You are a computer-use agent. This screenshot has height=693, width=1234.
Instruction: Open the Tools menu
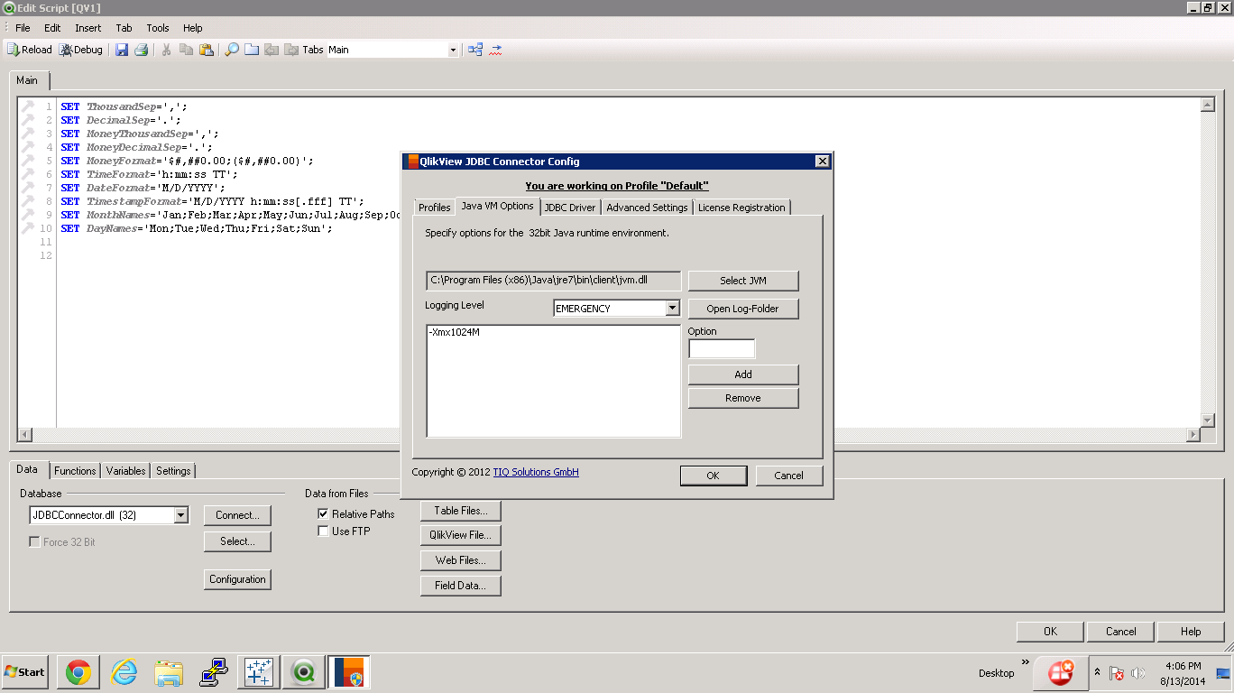point(158,28)
